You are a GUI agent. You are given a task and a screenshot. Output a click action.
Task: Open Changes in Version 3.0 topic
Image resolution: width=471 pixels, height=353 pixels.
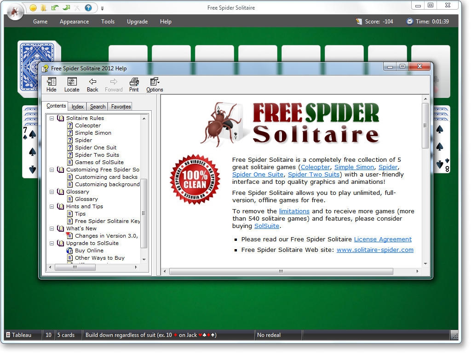[106, 236]
